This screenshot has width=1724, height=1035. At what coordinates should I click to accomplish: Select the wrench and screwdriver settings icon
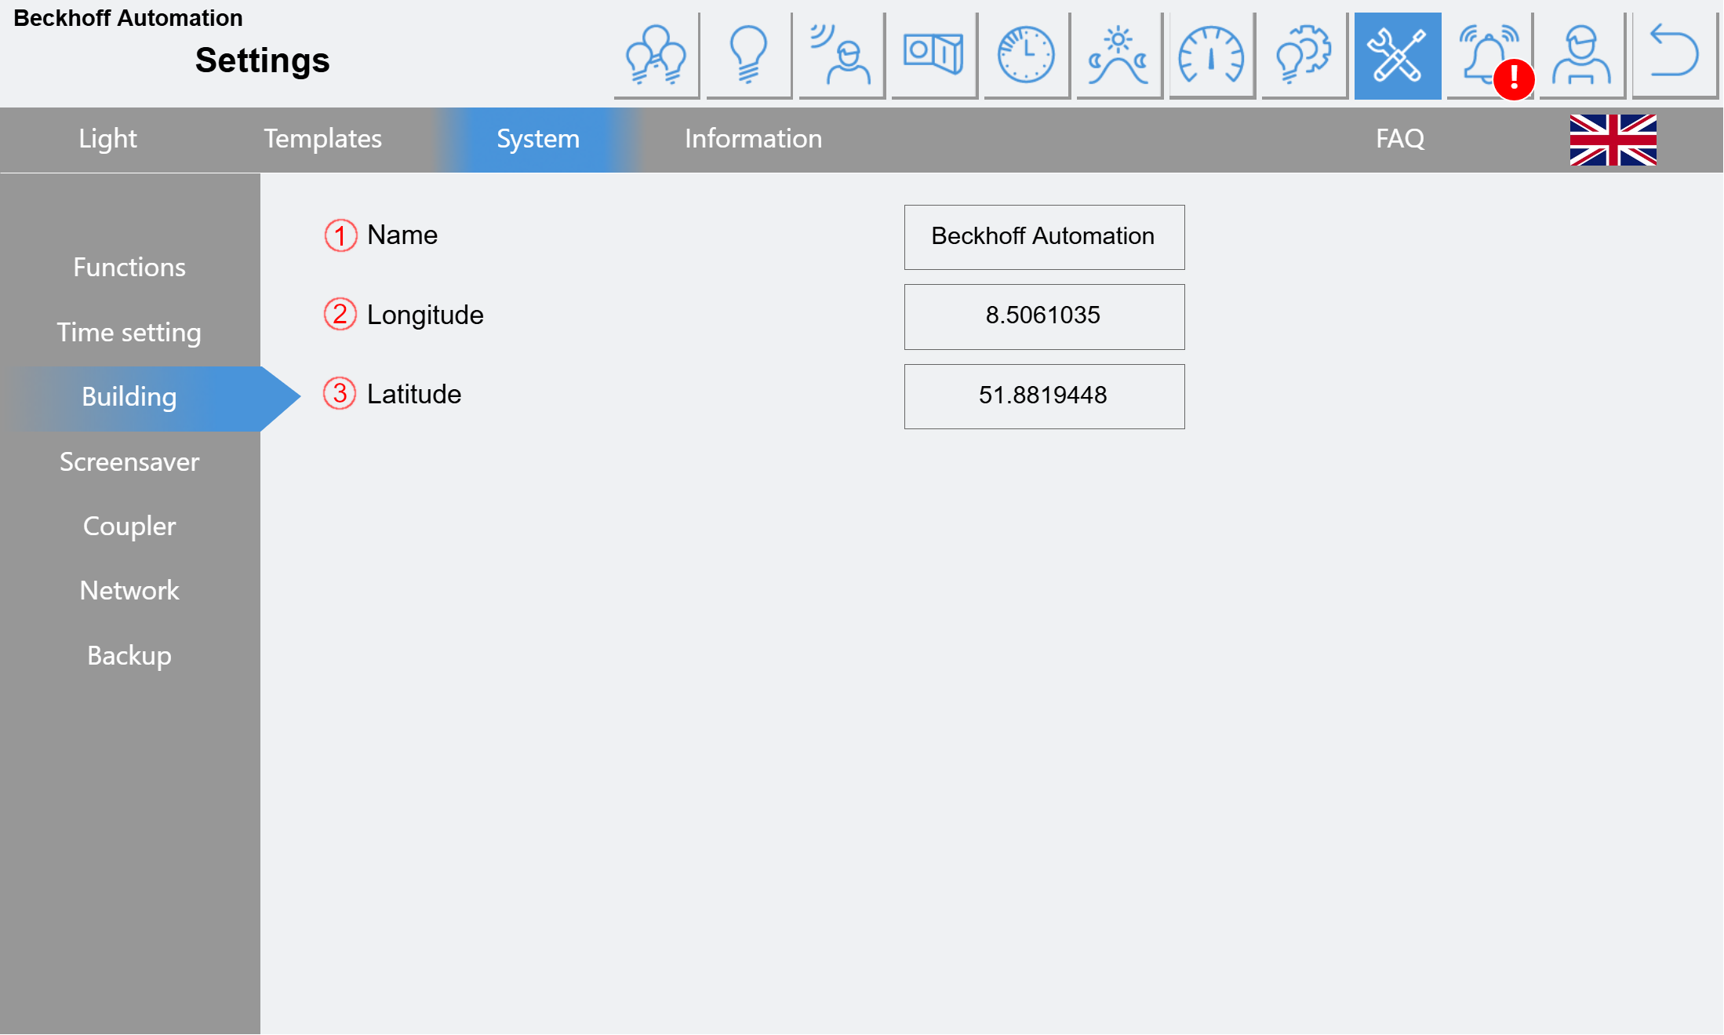click(x=1397, y=56)
